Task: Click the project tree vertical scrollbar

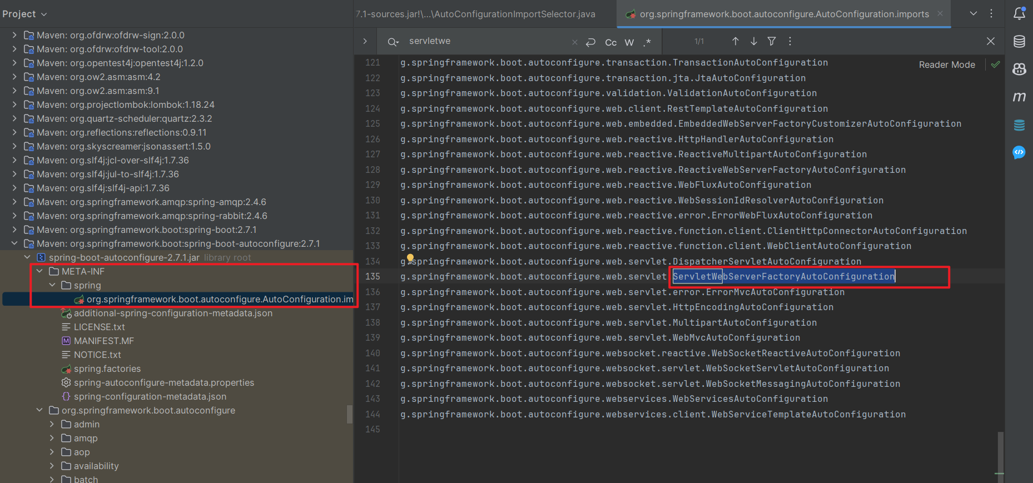Action: pyautogui.click(x=350, y=414)
